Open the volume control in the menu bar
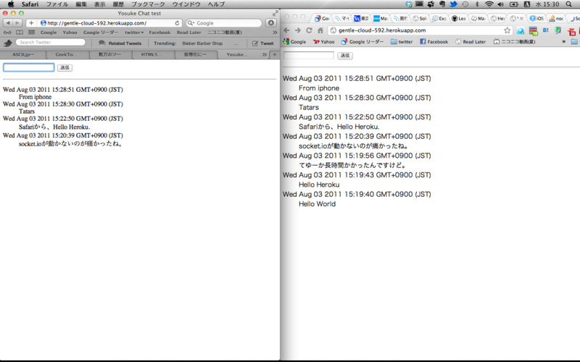This screenshot has width=580, height=362. tap(501, 4)
